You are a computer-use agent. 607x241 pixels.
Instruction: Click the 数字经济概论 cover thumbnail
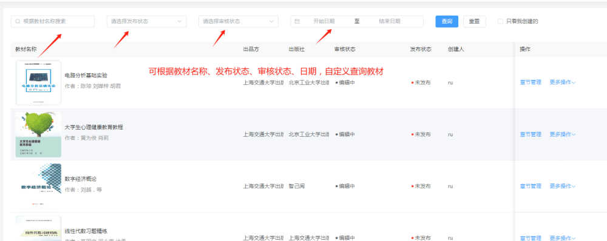[38, 186]
